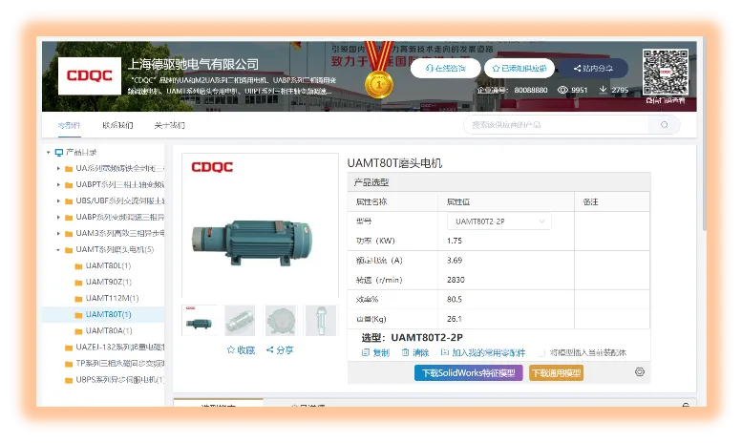
Task: Switch to the 联系我们 tab
Action: (x=117, y=125)
